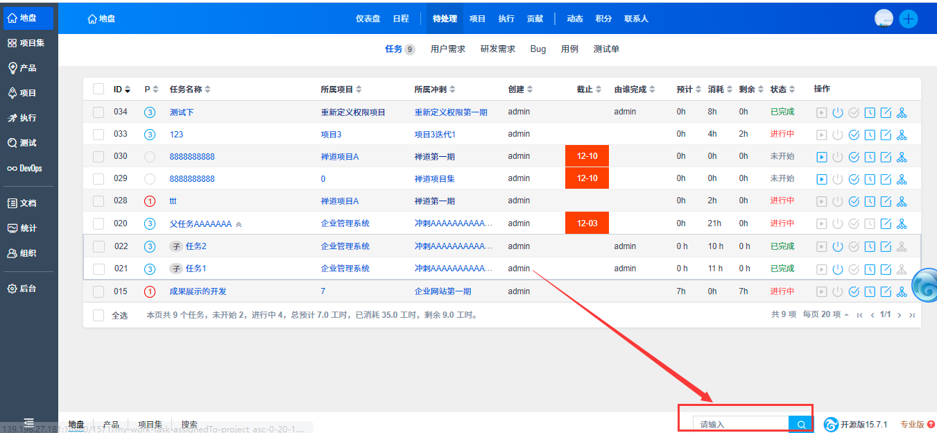Sort the table by the 状态 column
The width and height of the screenshot is (937, 433).
click(x=782, y=90)
